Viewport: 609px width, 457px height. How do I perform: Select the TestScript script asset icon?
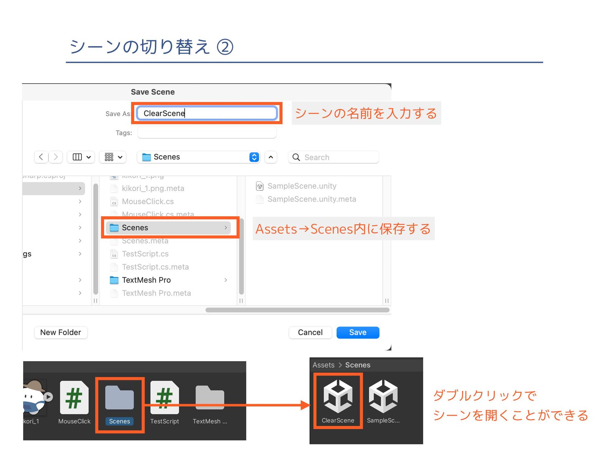[x=164, y=398]
